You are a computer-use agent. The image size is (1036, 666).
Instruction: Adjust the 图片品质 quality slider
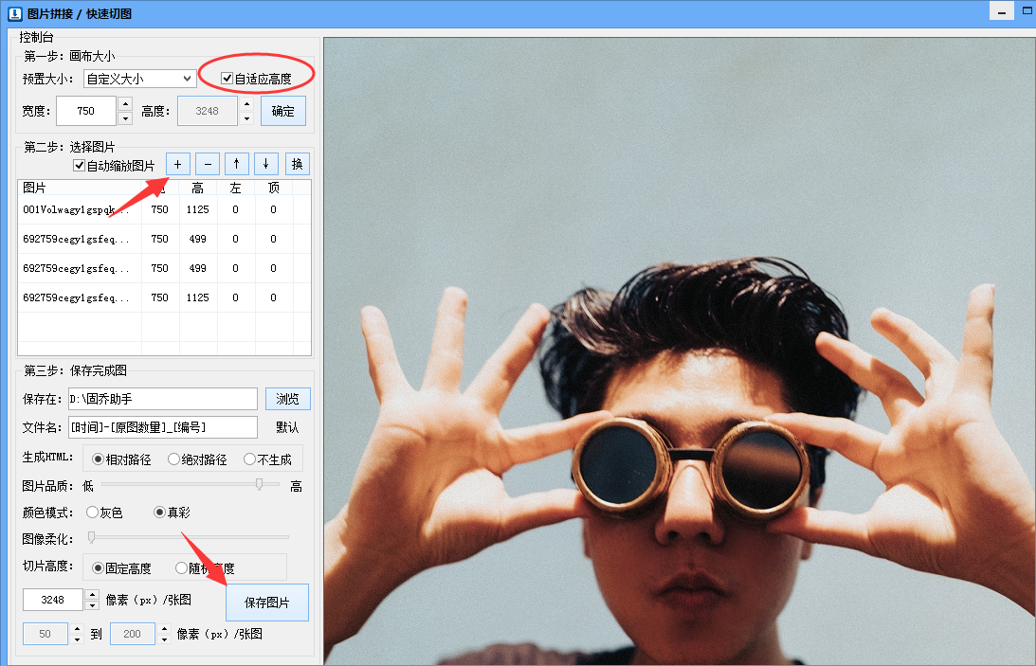pos(259,484)
